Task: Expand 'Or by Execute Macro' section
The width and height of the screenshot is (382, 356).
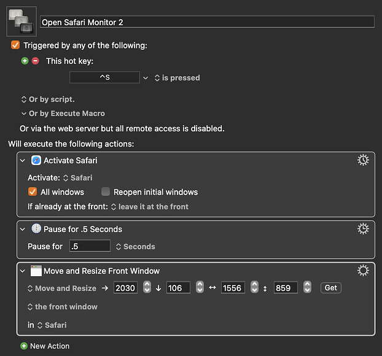Action: tap(23, 114)
